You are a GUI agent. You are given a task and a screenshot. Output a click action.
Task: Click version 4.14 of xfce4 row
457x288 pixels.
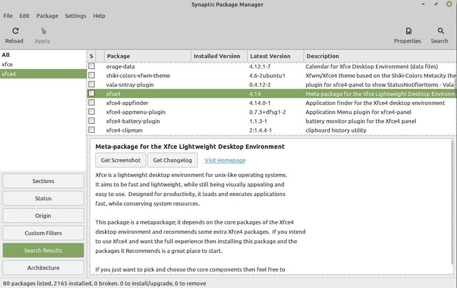pyautogui.click(x=255, y=94)
